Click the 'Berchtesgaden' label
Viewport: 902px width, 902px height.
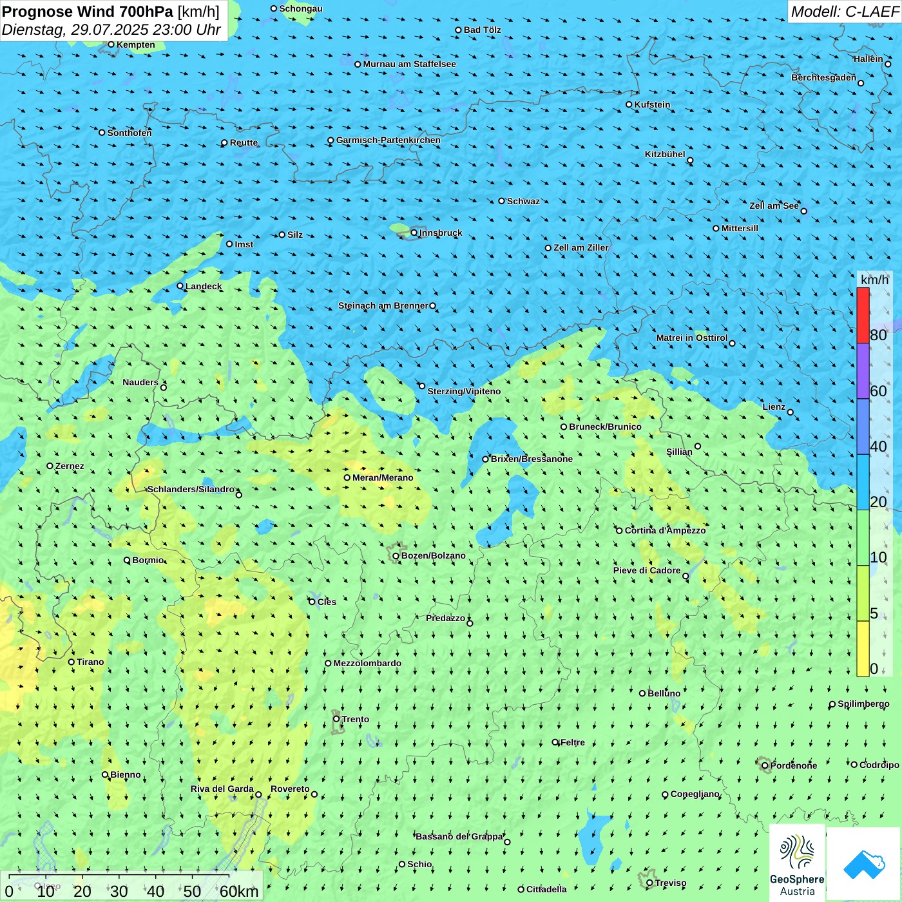coord(824,77)
